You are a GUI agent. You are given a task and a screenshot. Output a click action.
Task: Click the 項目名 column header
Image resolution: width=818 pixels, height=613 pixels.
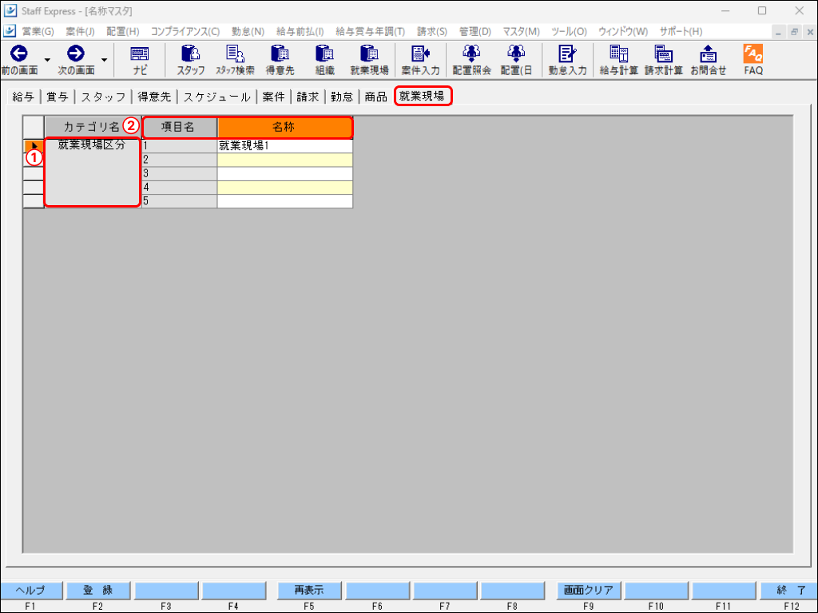pos(179,127)
